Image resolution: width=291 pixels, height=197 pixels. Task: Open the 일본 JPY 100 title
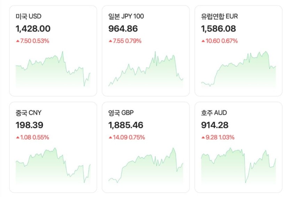pos(126,16)
